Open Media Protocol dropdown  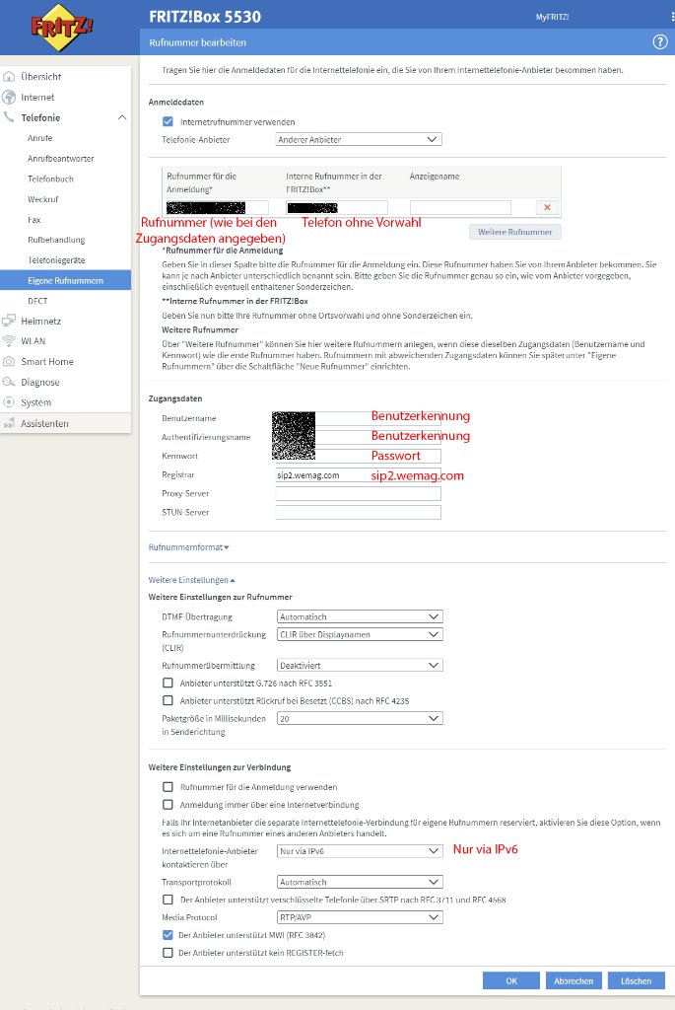[x=360, y=917]
